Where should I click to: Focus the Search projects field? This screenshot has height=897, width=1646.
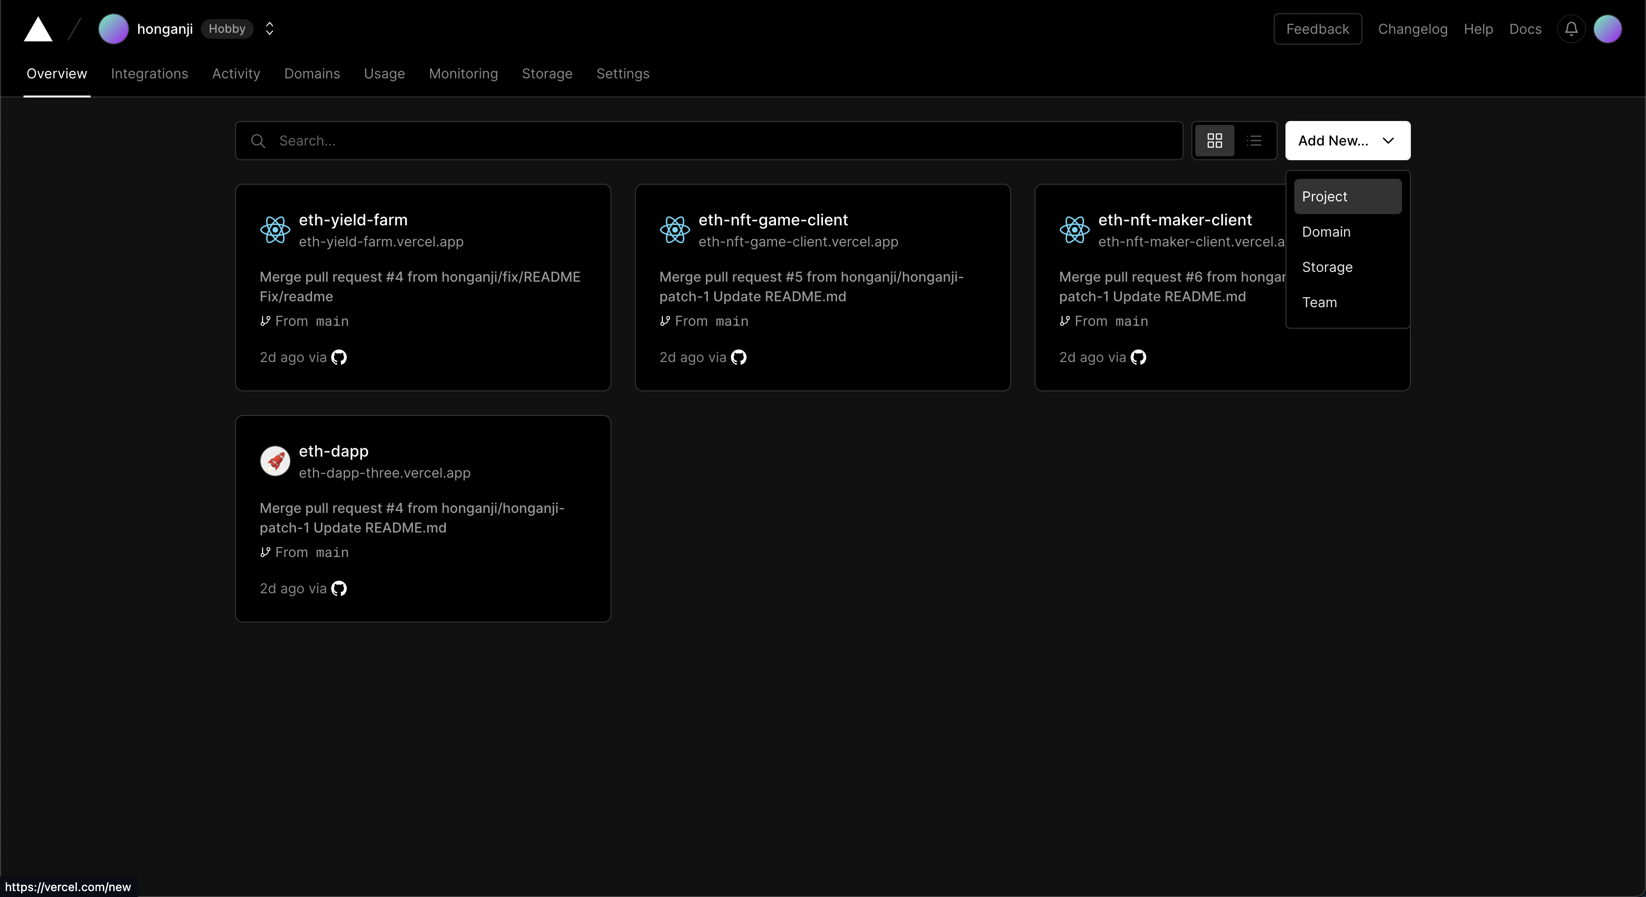point(709,141)
